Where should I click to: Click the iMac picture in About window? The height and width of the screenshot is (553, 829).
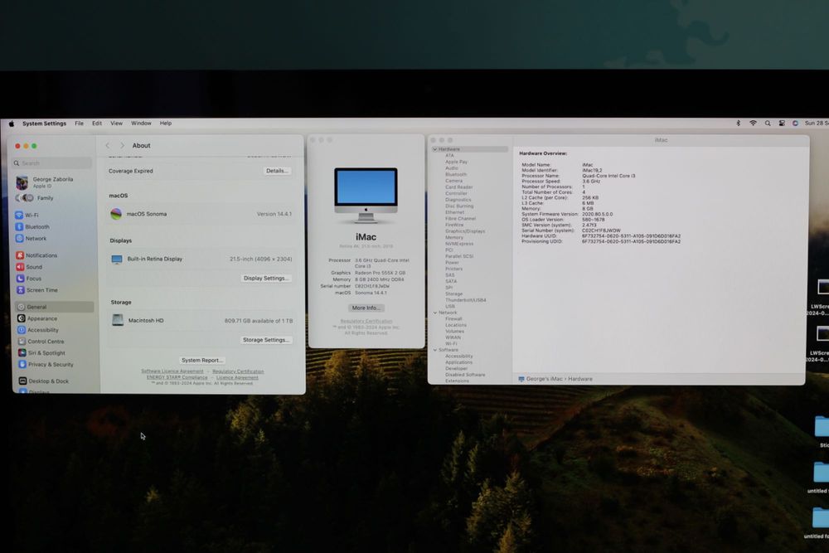pyautogui.click(x=366, y=195)
